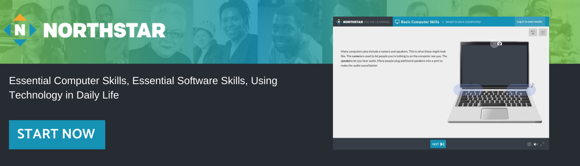Click the music note by right speaker
The image size is (580, 166).
pos(532,85)
